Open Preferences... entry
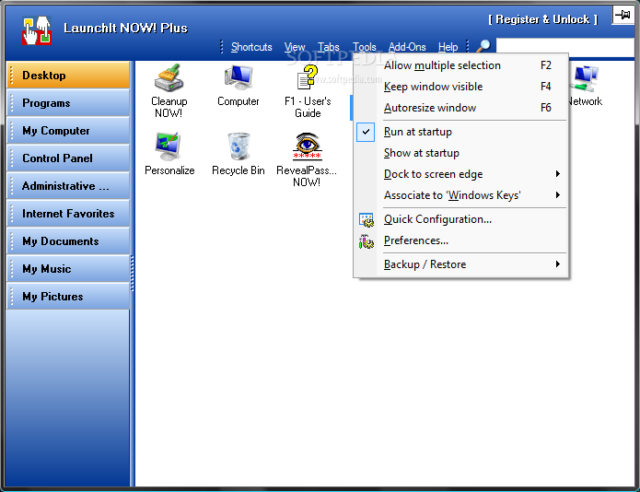Image resolution: width=640 pixels, height=492 pixels. [460, 240]
